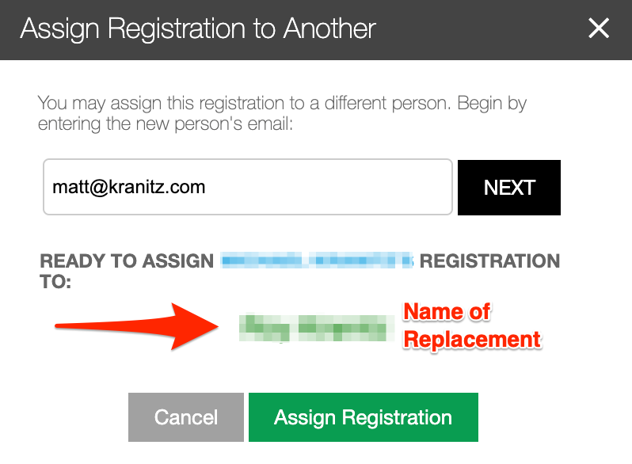Click the word 'Replacement' in the red annotation

tap(472, 340)
